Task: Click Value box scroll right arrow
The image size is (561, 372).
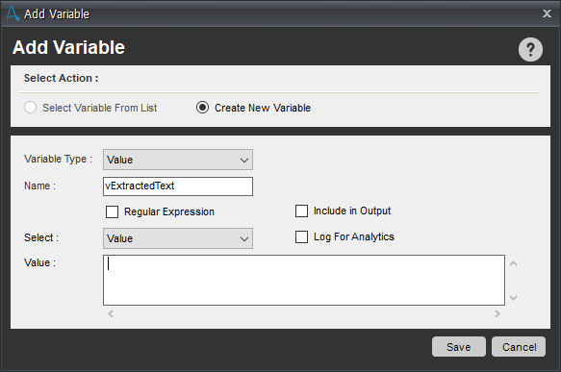Action: pos(497,313)
